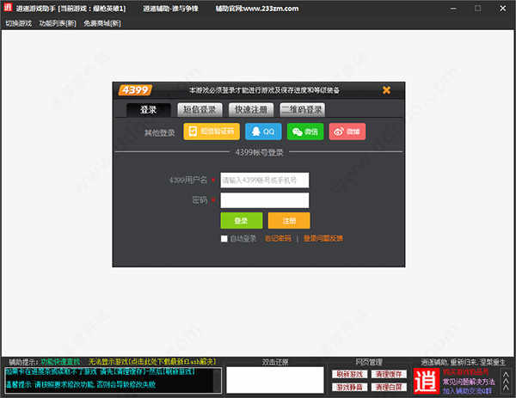
Task: Click the 清理白屏 button
Action: click(389, 387)
